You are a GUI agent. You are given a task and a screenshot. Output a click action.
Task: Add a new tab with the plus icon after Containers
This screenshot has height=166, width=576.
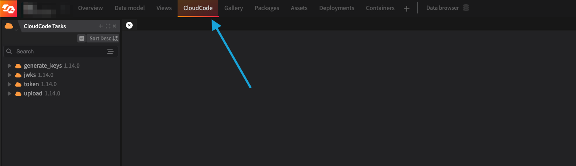click(x=406, y=8)
